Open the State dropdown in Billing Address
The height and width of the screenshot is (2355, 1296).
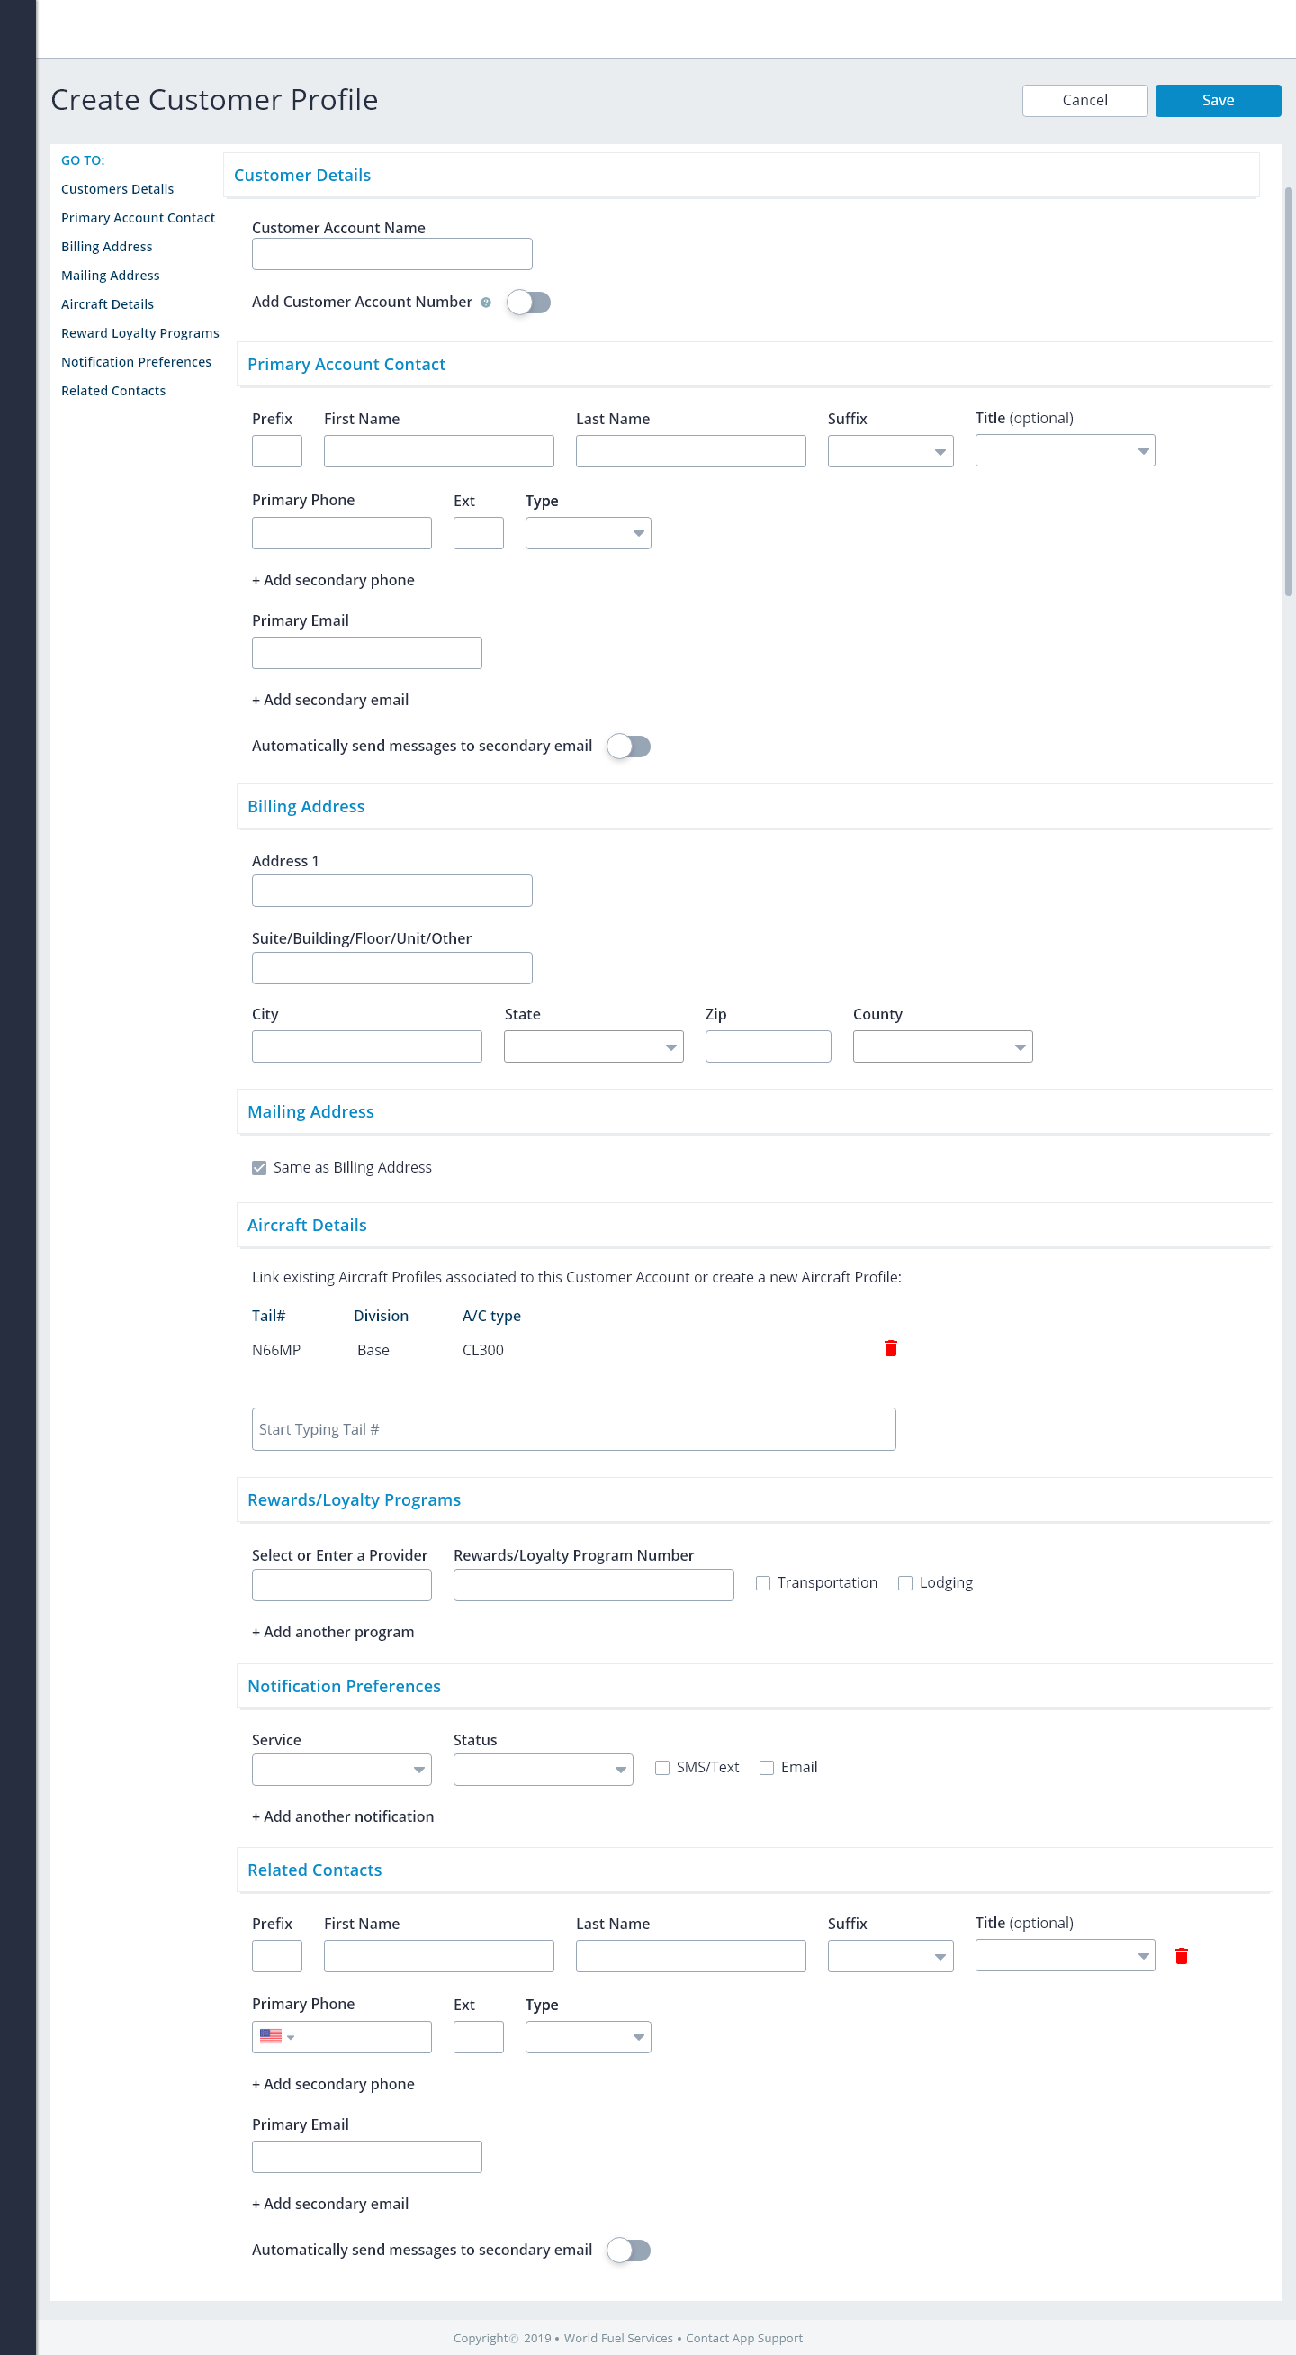(x=594, y=1046)
